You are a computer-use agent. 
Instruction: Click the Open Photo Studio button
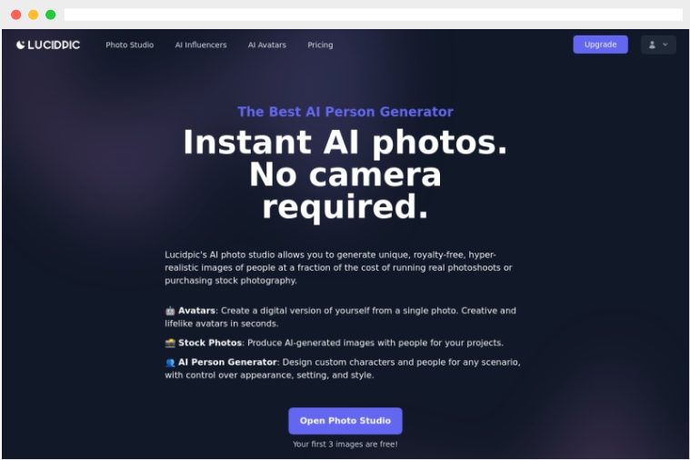click(x=345, y=421)
